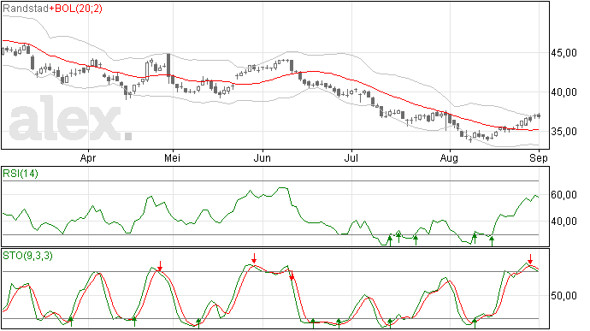590x331 pixels.
Task: Click the Jul month label
Action: pos(351,157)
